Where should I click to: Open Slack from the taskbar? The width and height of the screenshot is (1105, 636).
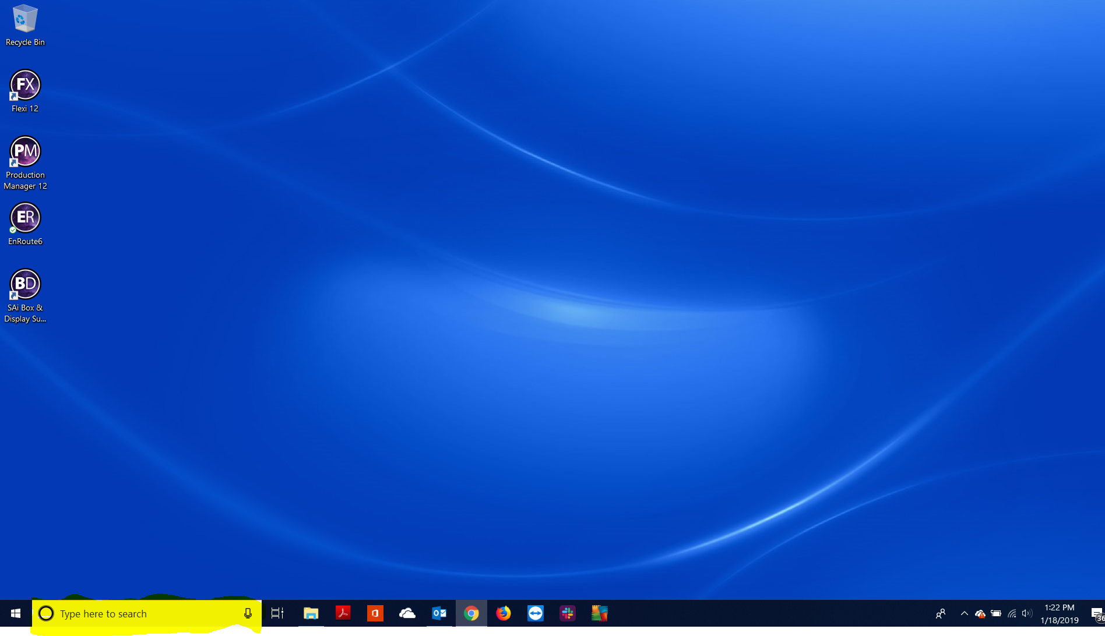(567, 613)
